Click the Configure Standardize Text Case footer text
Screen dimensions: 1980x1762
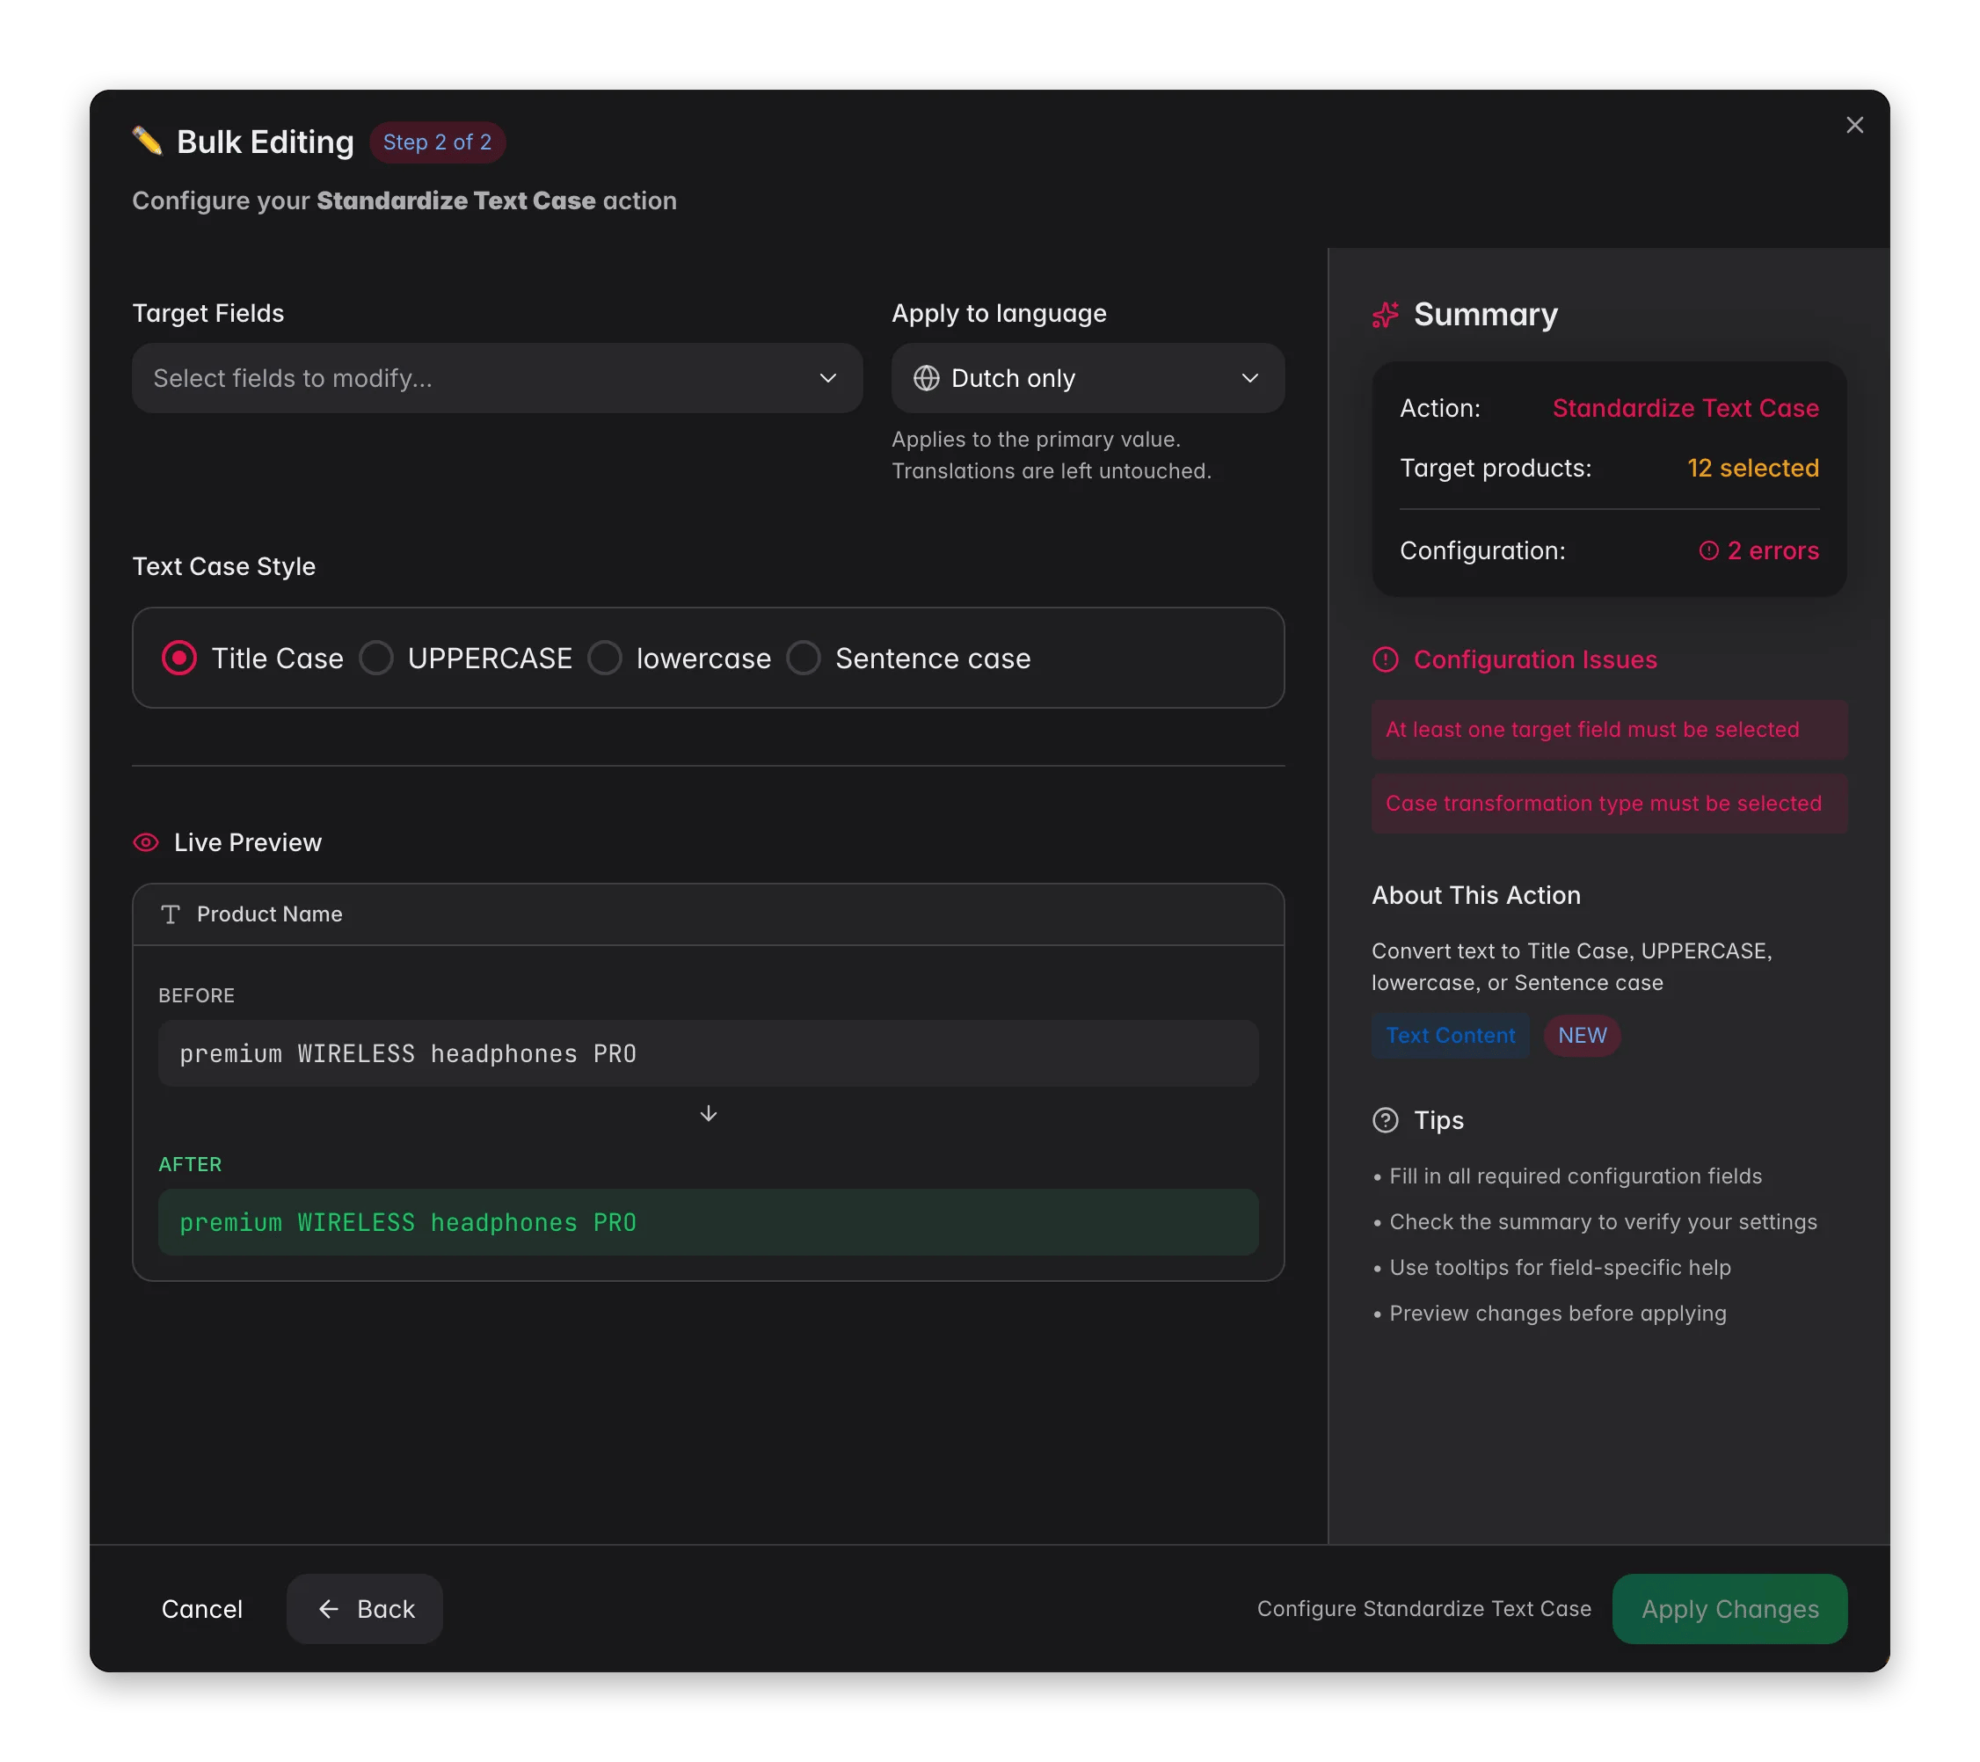coord(1424,1609)
